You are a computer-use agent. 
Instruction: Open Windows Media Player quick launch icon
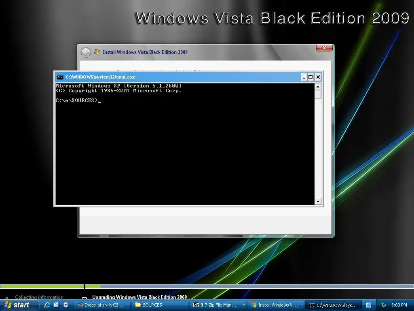pos(66,305)
